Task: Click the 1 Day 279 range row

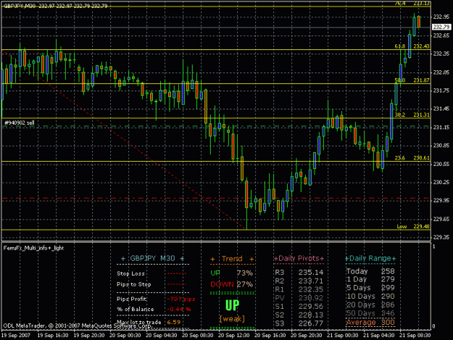Action: click(x=370, y=279)
